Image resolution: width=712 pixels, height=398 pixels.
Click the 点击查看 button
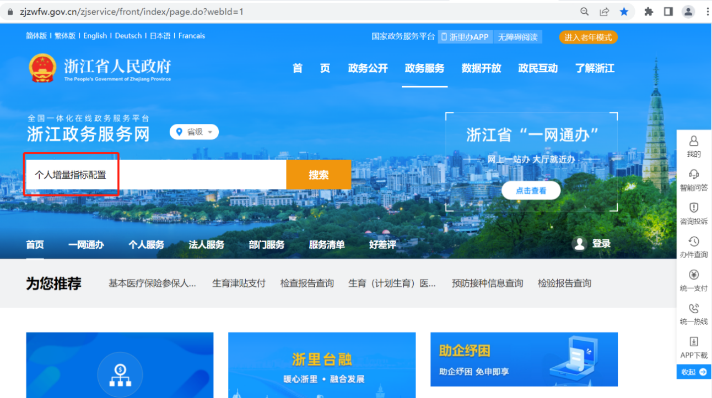[531, 190]
